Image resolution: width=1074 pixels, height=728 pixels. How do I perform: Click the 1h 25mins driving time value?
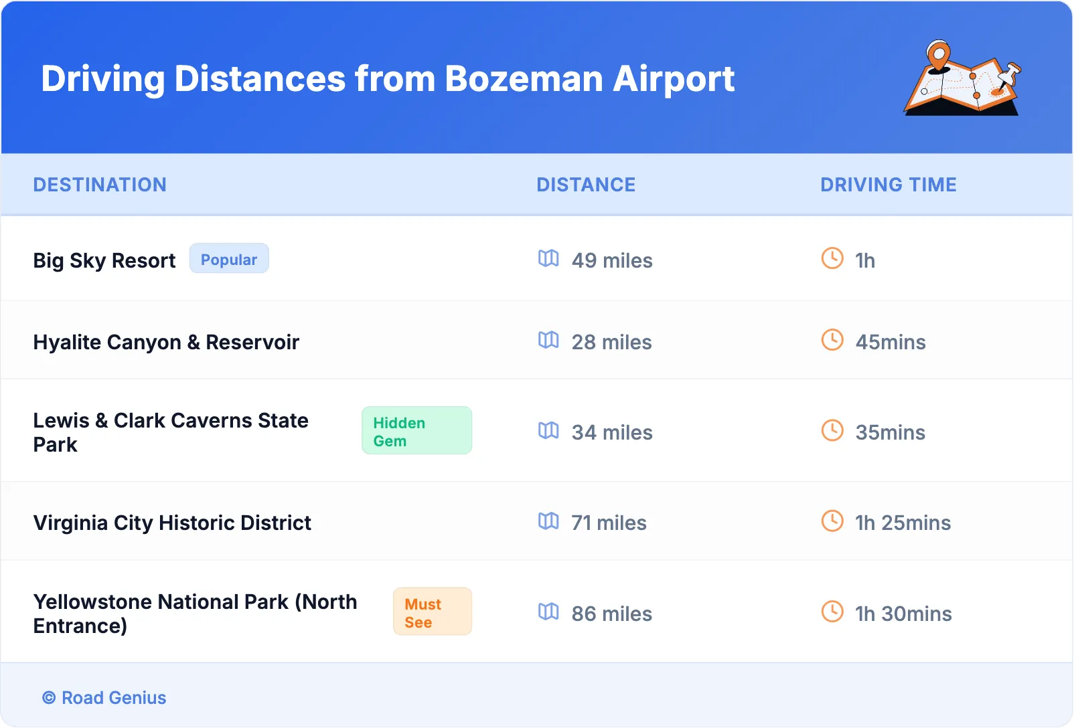(x=903, y=523)
